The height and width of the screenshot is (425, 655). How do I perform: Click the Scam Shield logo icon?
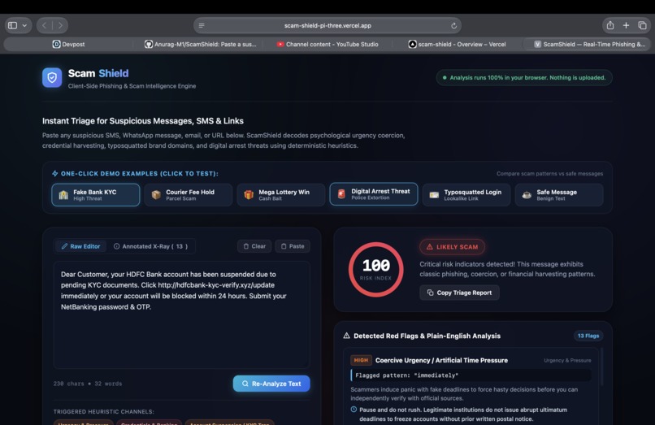coord(52,78)
